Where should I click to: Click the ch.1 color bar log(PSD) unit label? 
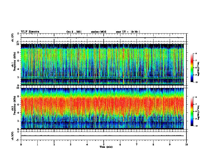tap(199, 69)
